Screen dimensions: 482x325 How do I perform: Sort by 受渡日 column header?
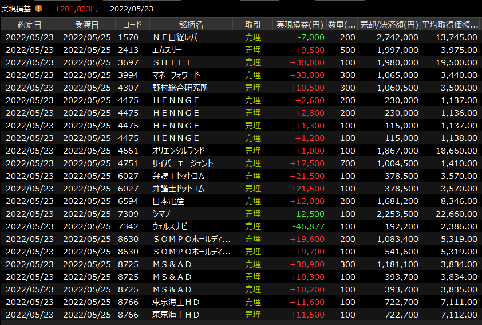[x=86, y=25]
